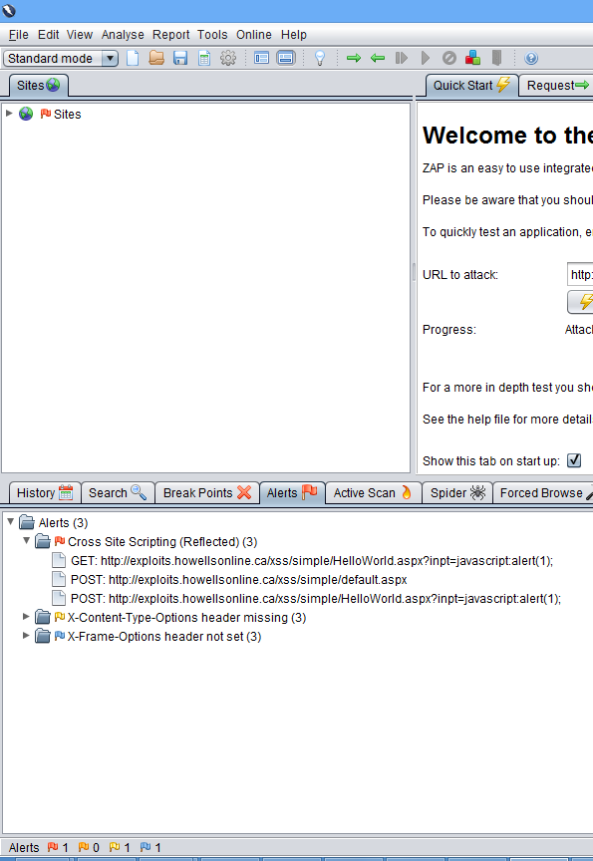Click the Drop break stop icon

click(449, 58)
